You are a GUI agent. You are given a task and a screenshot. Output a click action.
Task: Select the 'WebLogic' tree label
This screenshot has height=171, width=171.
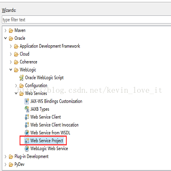[x=28, y=70]
